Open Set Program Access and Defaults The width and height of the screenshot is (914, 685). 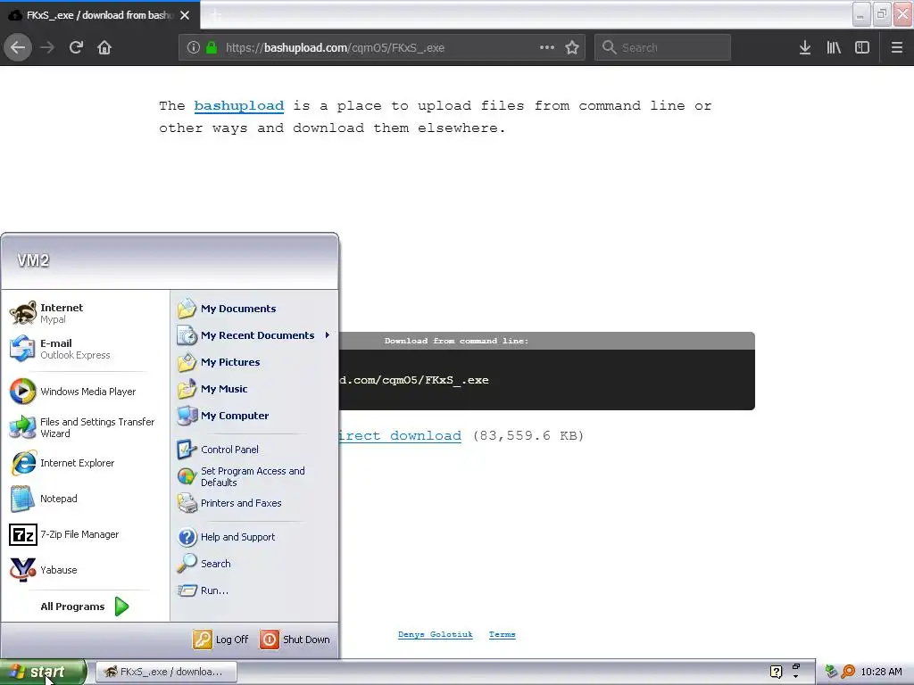point(254,476)
